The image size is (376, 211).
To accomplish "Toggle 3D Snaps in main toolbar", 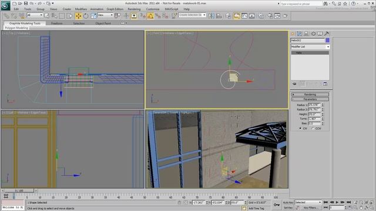I will click(x=143, y=16).
